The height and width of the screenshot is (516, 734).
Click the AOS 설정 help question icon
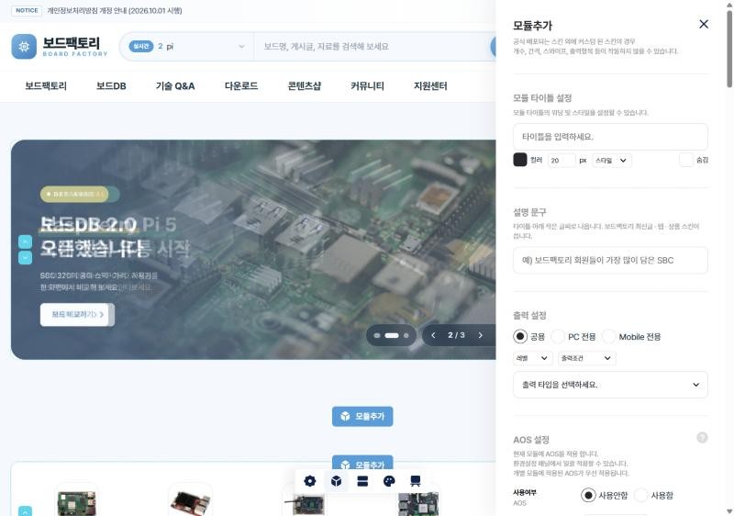(x=702, y=437)
